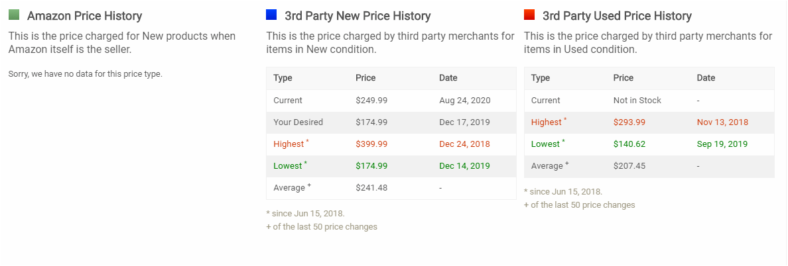This screenshot has width=788, height=266.
Task: Click the Date column header in New table
Action: (448, 78)
